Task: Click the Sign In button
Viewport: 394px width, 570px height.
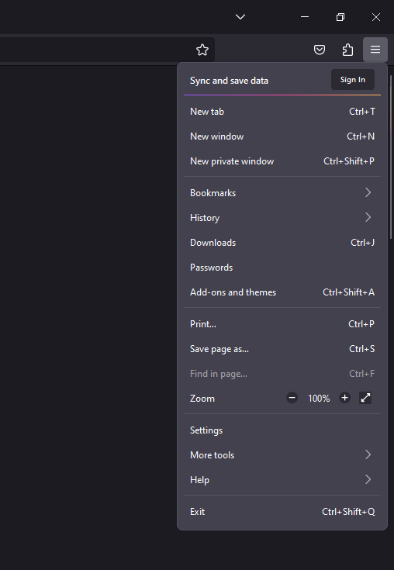Action: pyautogui.click(x=353, y=80)
